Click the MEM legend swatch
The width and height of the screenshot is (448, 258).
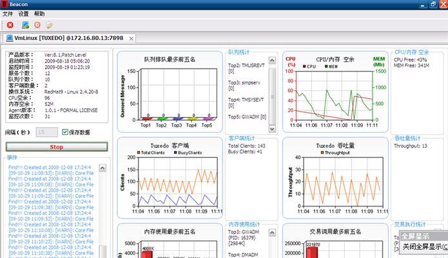(x=326, y=66)
